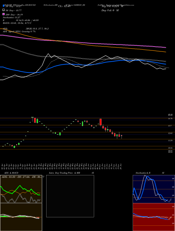The width and height of the screenshot is (175, 231).
Task: Click the blue 20 Day legend swatch
Action: point(3,6)
